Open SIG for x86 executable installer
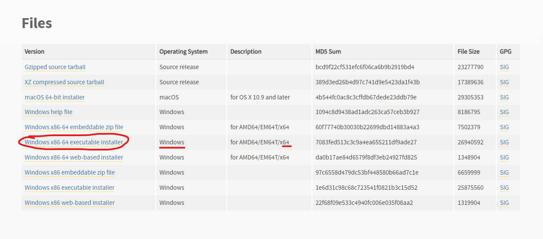The height and width of the screenshot is (239, 543). [504, 188]
